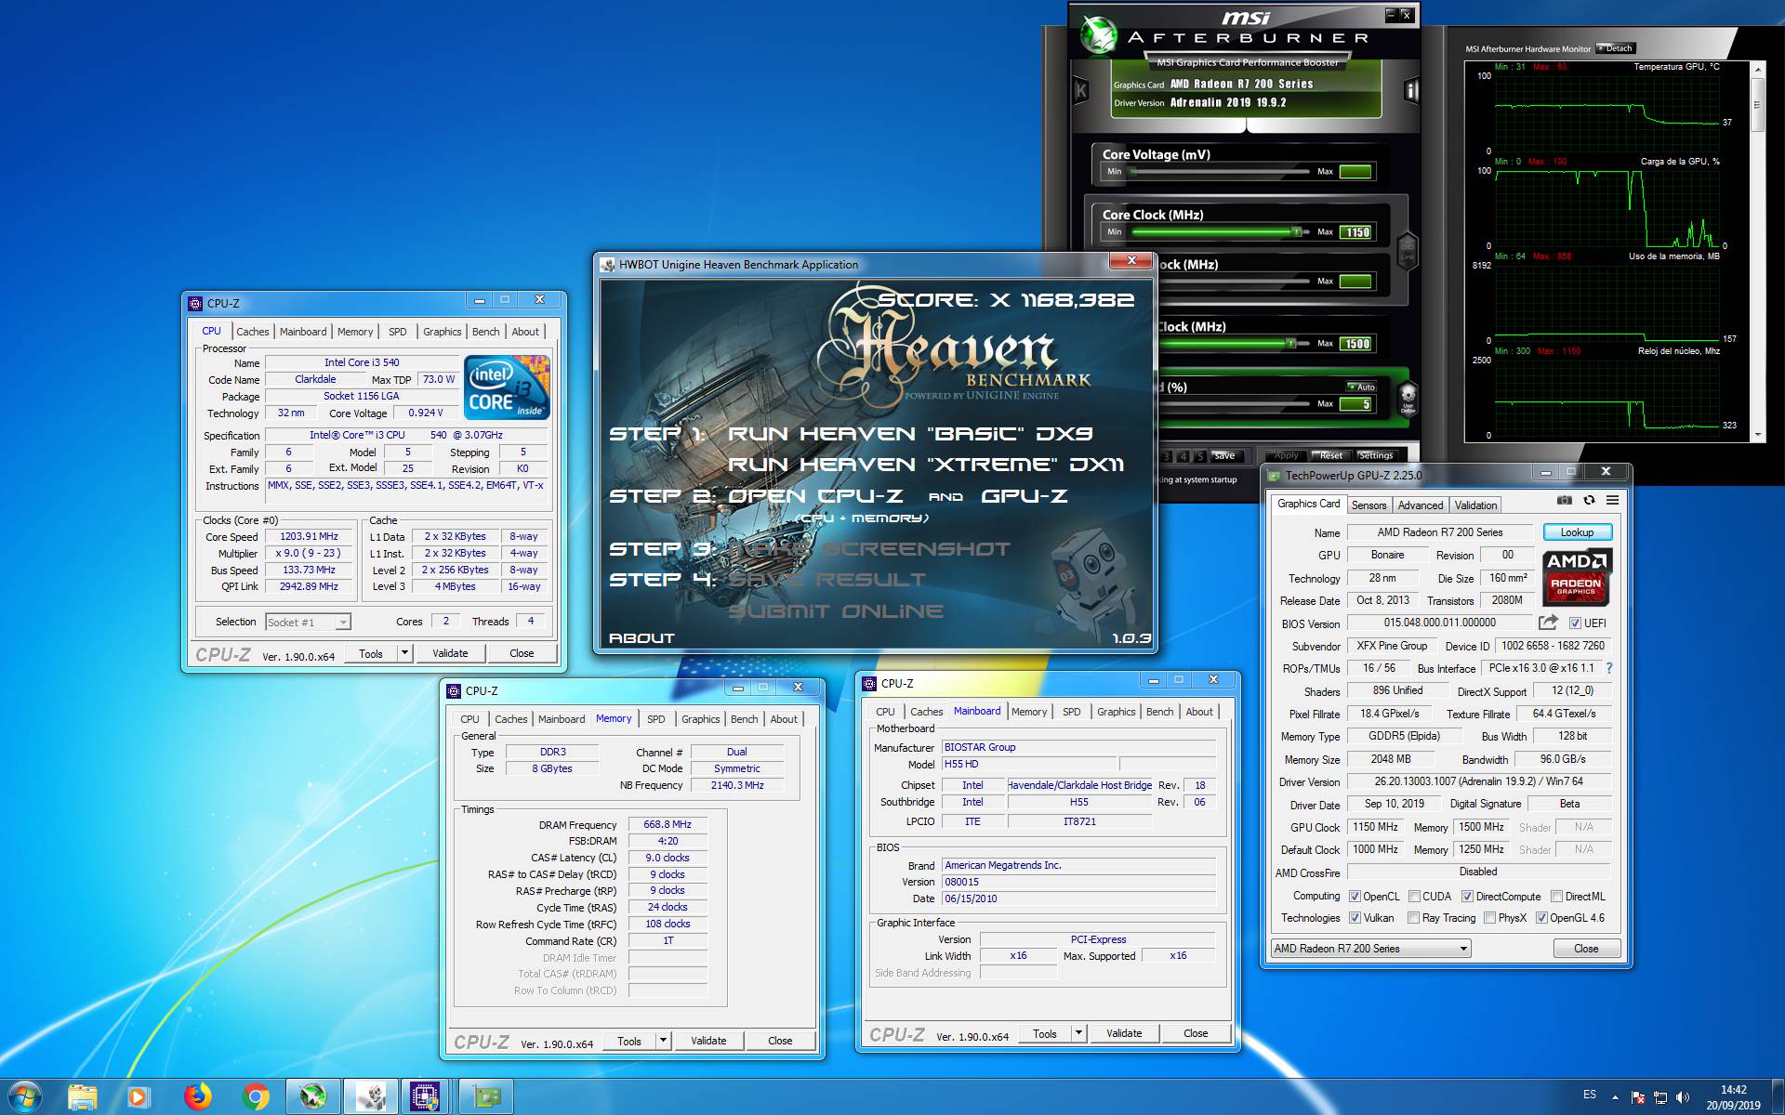1785x1115 pixels.
Task: Click the GPU-Z refresh icon
Action: 1589,500
